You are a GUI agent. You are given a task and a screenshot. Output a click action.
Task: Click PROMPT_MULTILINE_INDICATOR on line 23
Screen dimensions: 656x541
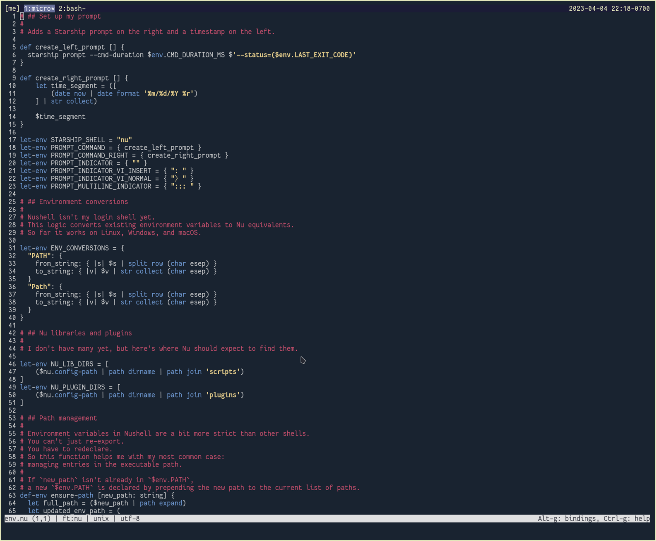pos(101,187)
